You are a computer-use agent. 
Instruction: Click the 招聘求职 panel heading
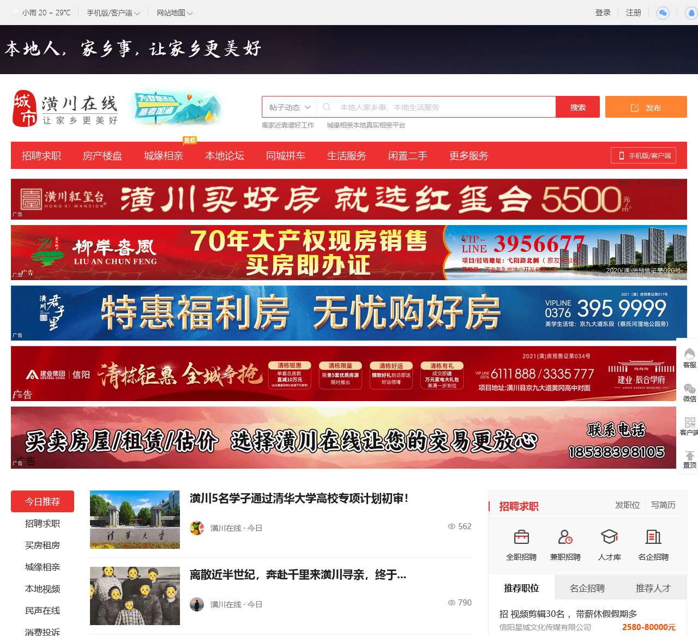tap(519, 506)
